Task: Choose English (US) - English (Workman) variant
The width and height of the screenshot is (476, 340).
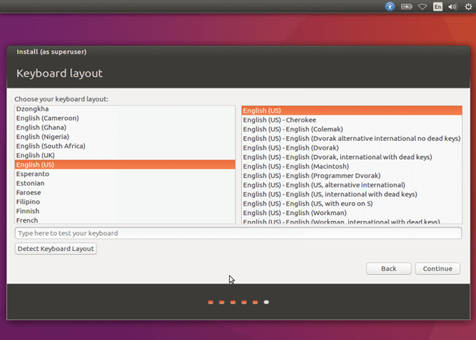Action: point(352,213)
